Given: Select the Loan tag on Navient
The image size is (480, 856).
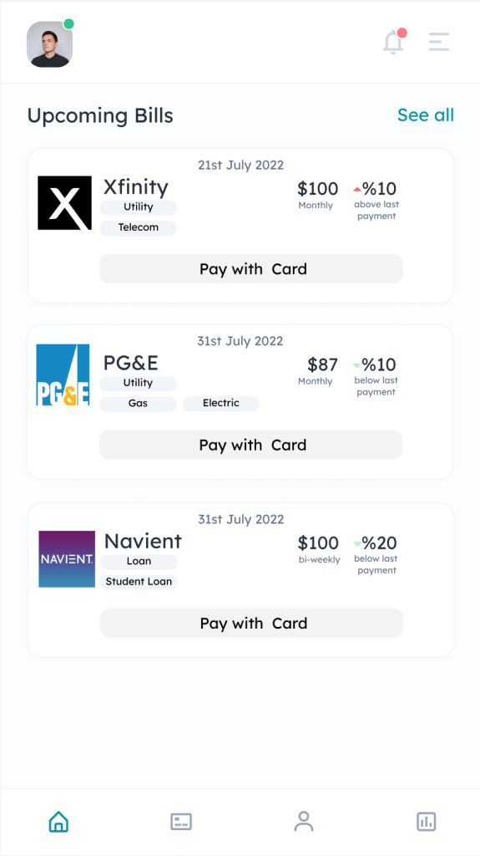Looking at the screenshot, I should click(x=139, y=562).
